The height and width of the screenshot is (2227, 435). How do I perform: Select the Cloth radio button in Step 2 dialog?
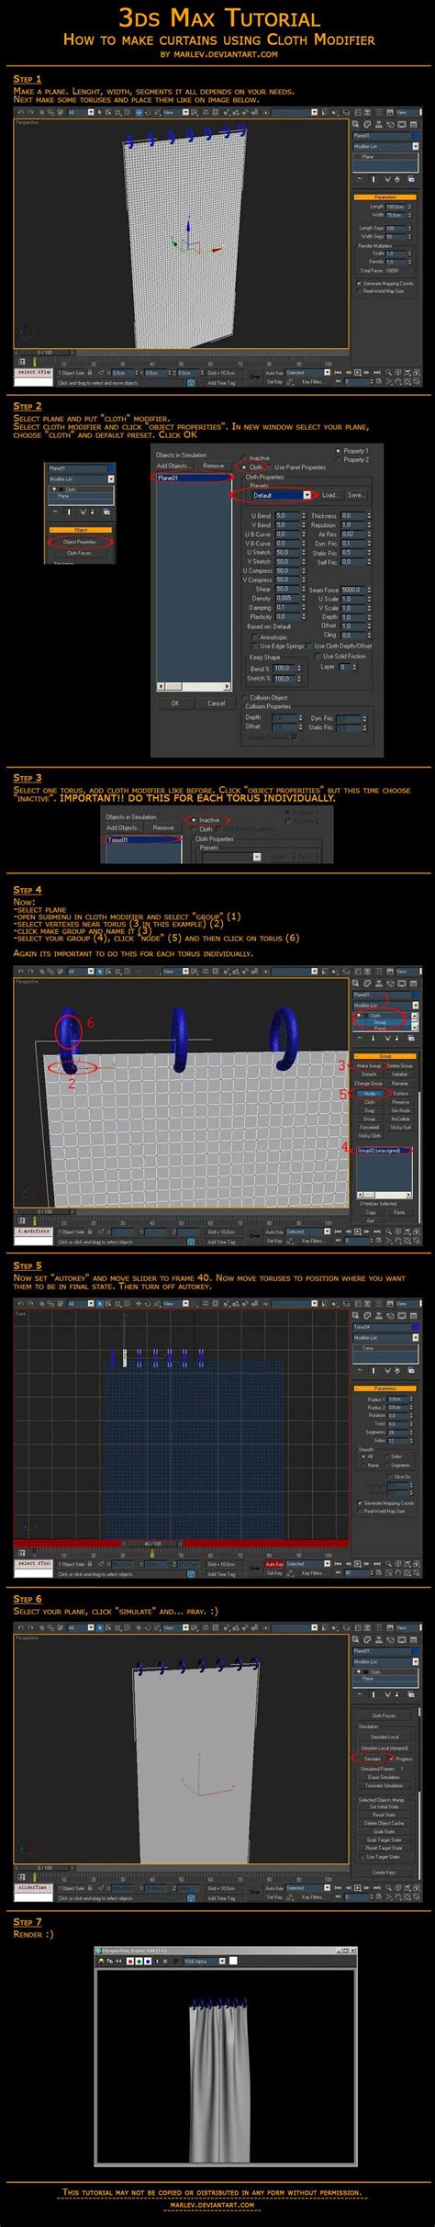pyautogui.click(x=244, y=467)
